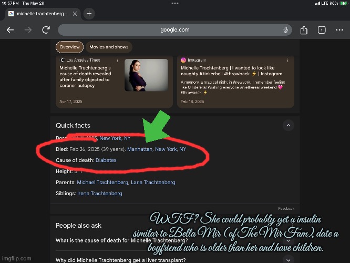Switch to Movies and shows chip

click(109, 47)
